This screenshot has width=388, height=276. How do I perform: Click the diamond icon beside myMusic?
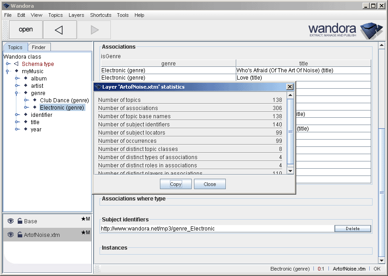(16, 71)
